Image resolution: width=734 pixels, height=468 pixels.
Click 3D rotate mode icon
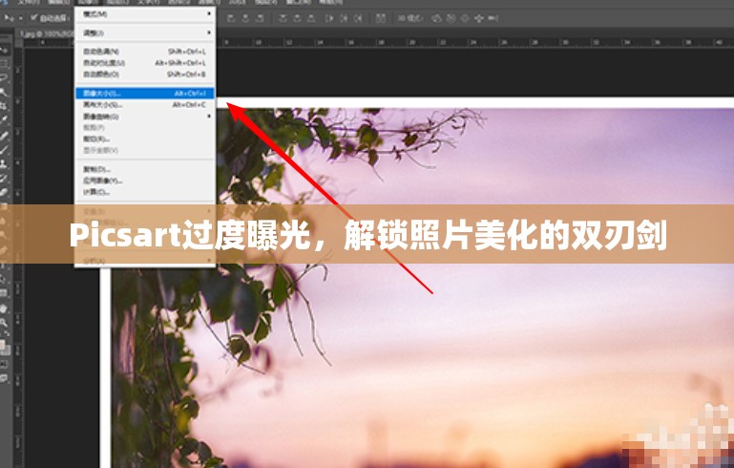(x=436, y=18)
